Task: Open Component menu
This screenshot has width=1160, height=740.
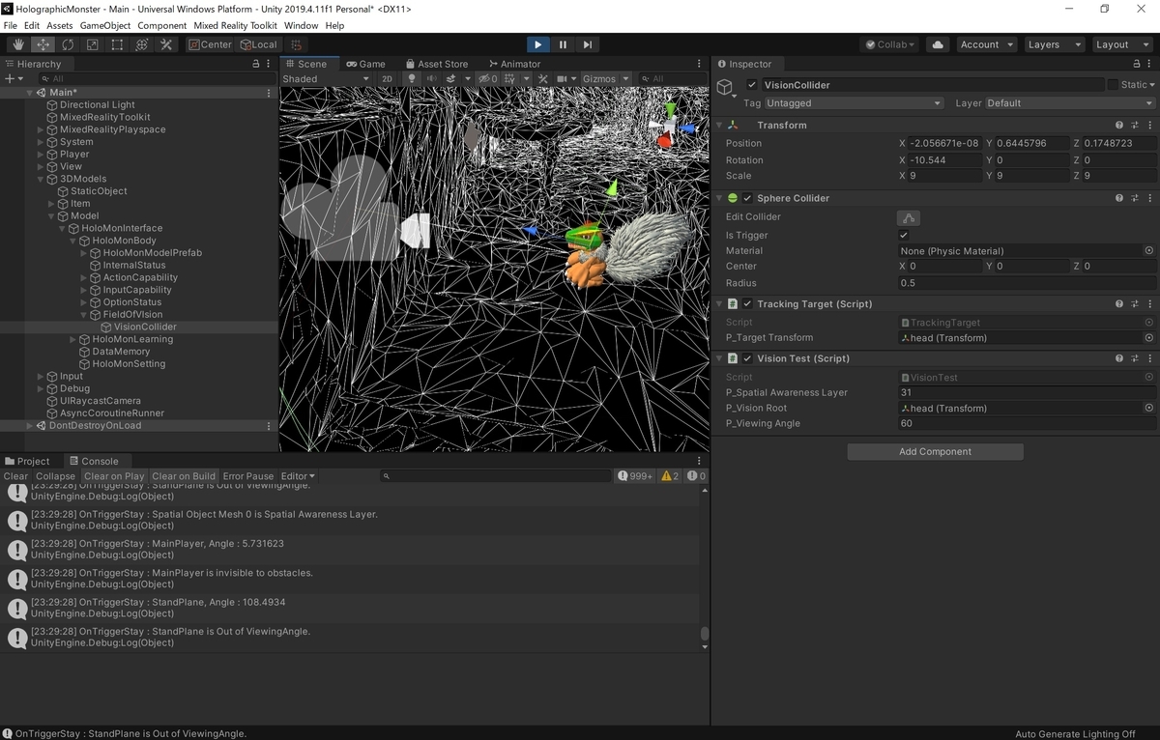Action: tap(161, 25)
